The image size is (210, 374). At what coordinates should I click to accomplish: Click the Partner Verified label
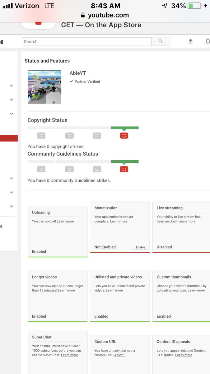click(87, 81)
